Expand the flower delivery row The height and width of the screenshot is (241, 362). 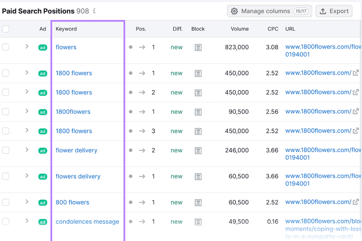[x=27, y=150]
